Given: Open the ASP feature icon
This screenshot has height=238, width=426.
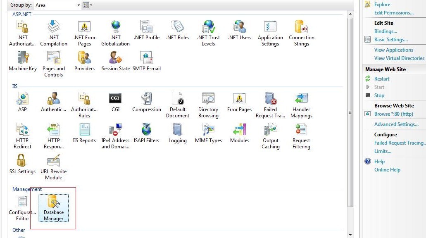Looking at the screenshot, I should pyautogui.click(x=22, y=102).
